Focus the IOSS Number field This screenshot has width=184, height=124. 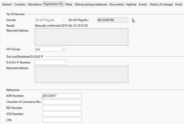(62, 114)
